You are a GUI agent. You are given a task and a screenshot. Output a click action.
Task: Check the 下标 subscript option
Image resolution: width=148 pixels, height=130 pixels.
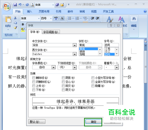pyautogui.click(x=34, y=90)
